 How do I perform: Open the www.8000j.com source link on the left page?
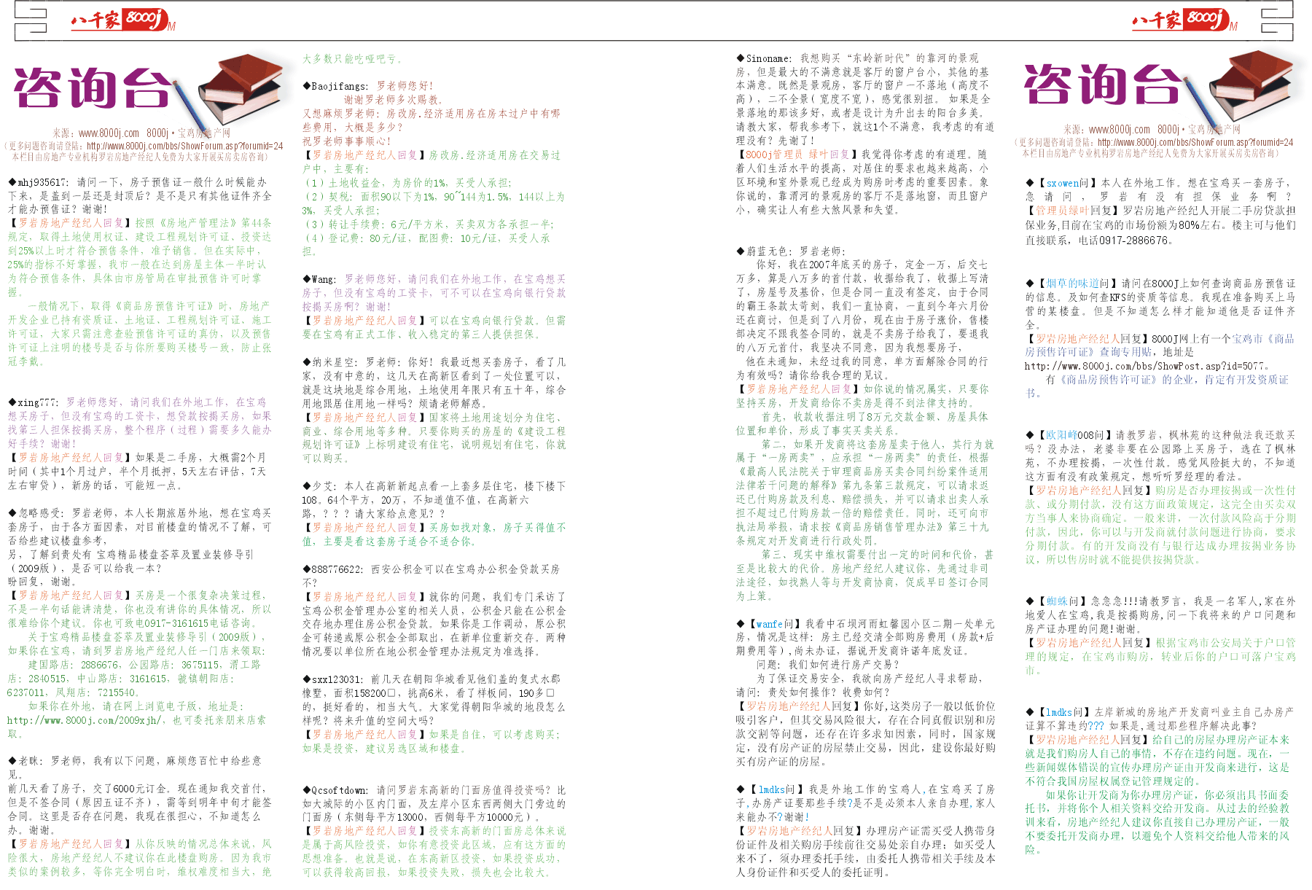109,133
